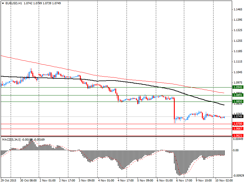The height and width of the screenshot is (183, 244).
Task: Click the 1.1395 price scale label
Action: coord(238,20)
